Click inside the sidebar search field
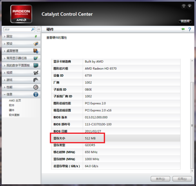 pos(18,29)
